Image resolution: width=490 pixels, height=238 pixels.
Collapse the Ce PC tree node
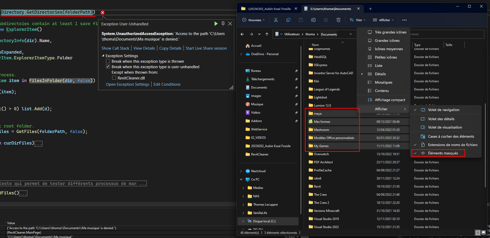[x=241, y=179]
